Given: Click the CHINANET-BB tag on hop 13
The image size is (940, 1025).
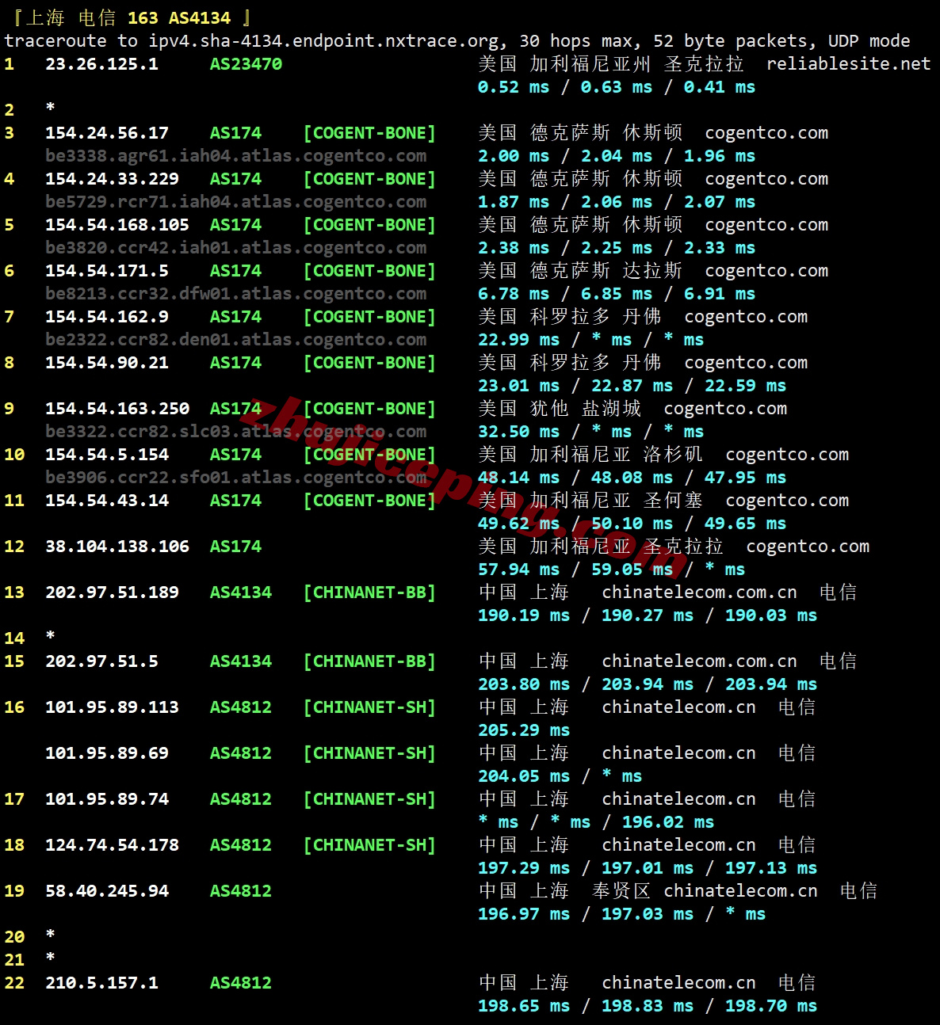Looking at the screenshot, I should tap(369, 593).
